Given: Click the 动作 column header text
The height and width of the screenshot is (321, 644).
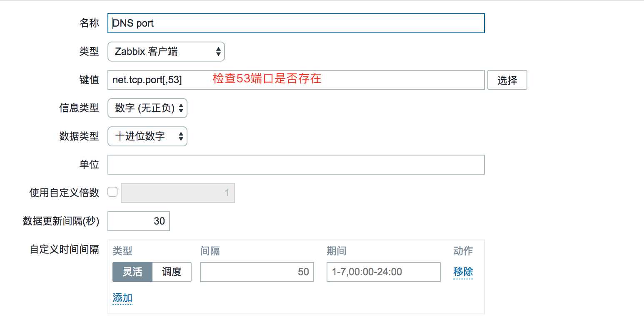Looking at the screenshot, I should tap(463, 251).
